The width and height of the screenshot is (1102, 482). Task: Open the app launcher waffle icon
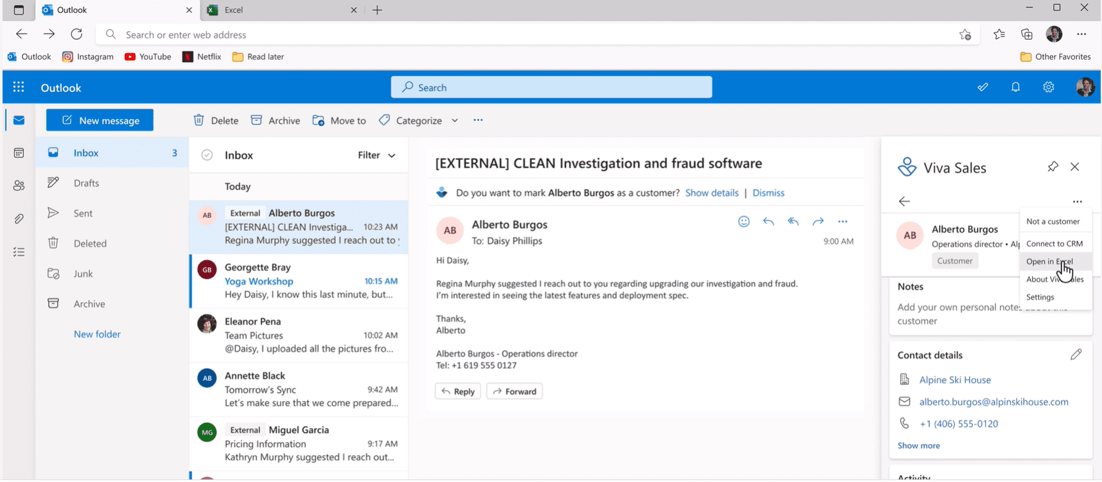[x=19, y=87]
